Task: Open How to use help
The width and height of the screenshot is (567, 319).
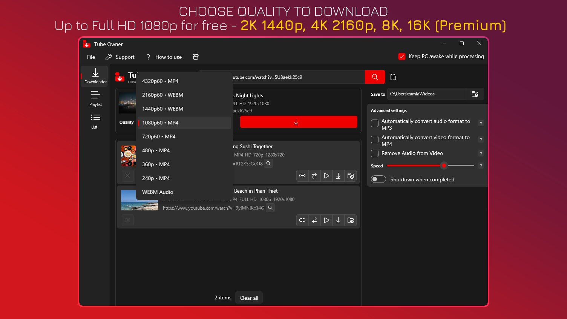Action: pos(168,57)
